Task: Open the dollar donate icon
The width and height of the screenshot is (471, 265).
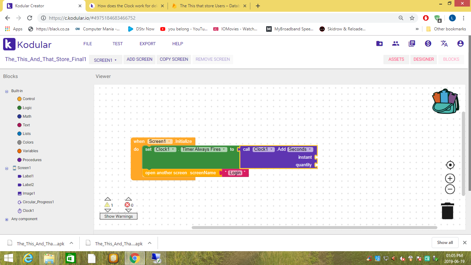Action: tap(428, 43)
